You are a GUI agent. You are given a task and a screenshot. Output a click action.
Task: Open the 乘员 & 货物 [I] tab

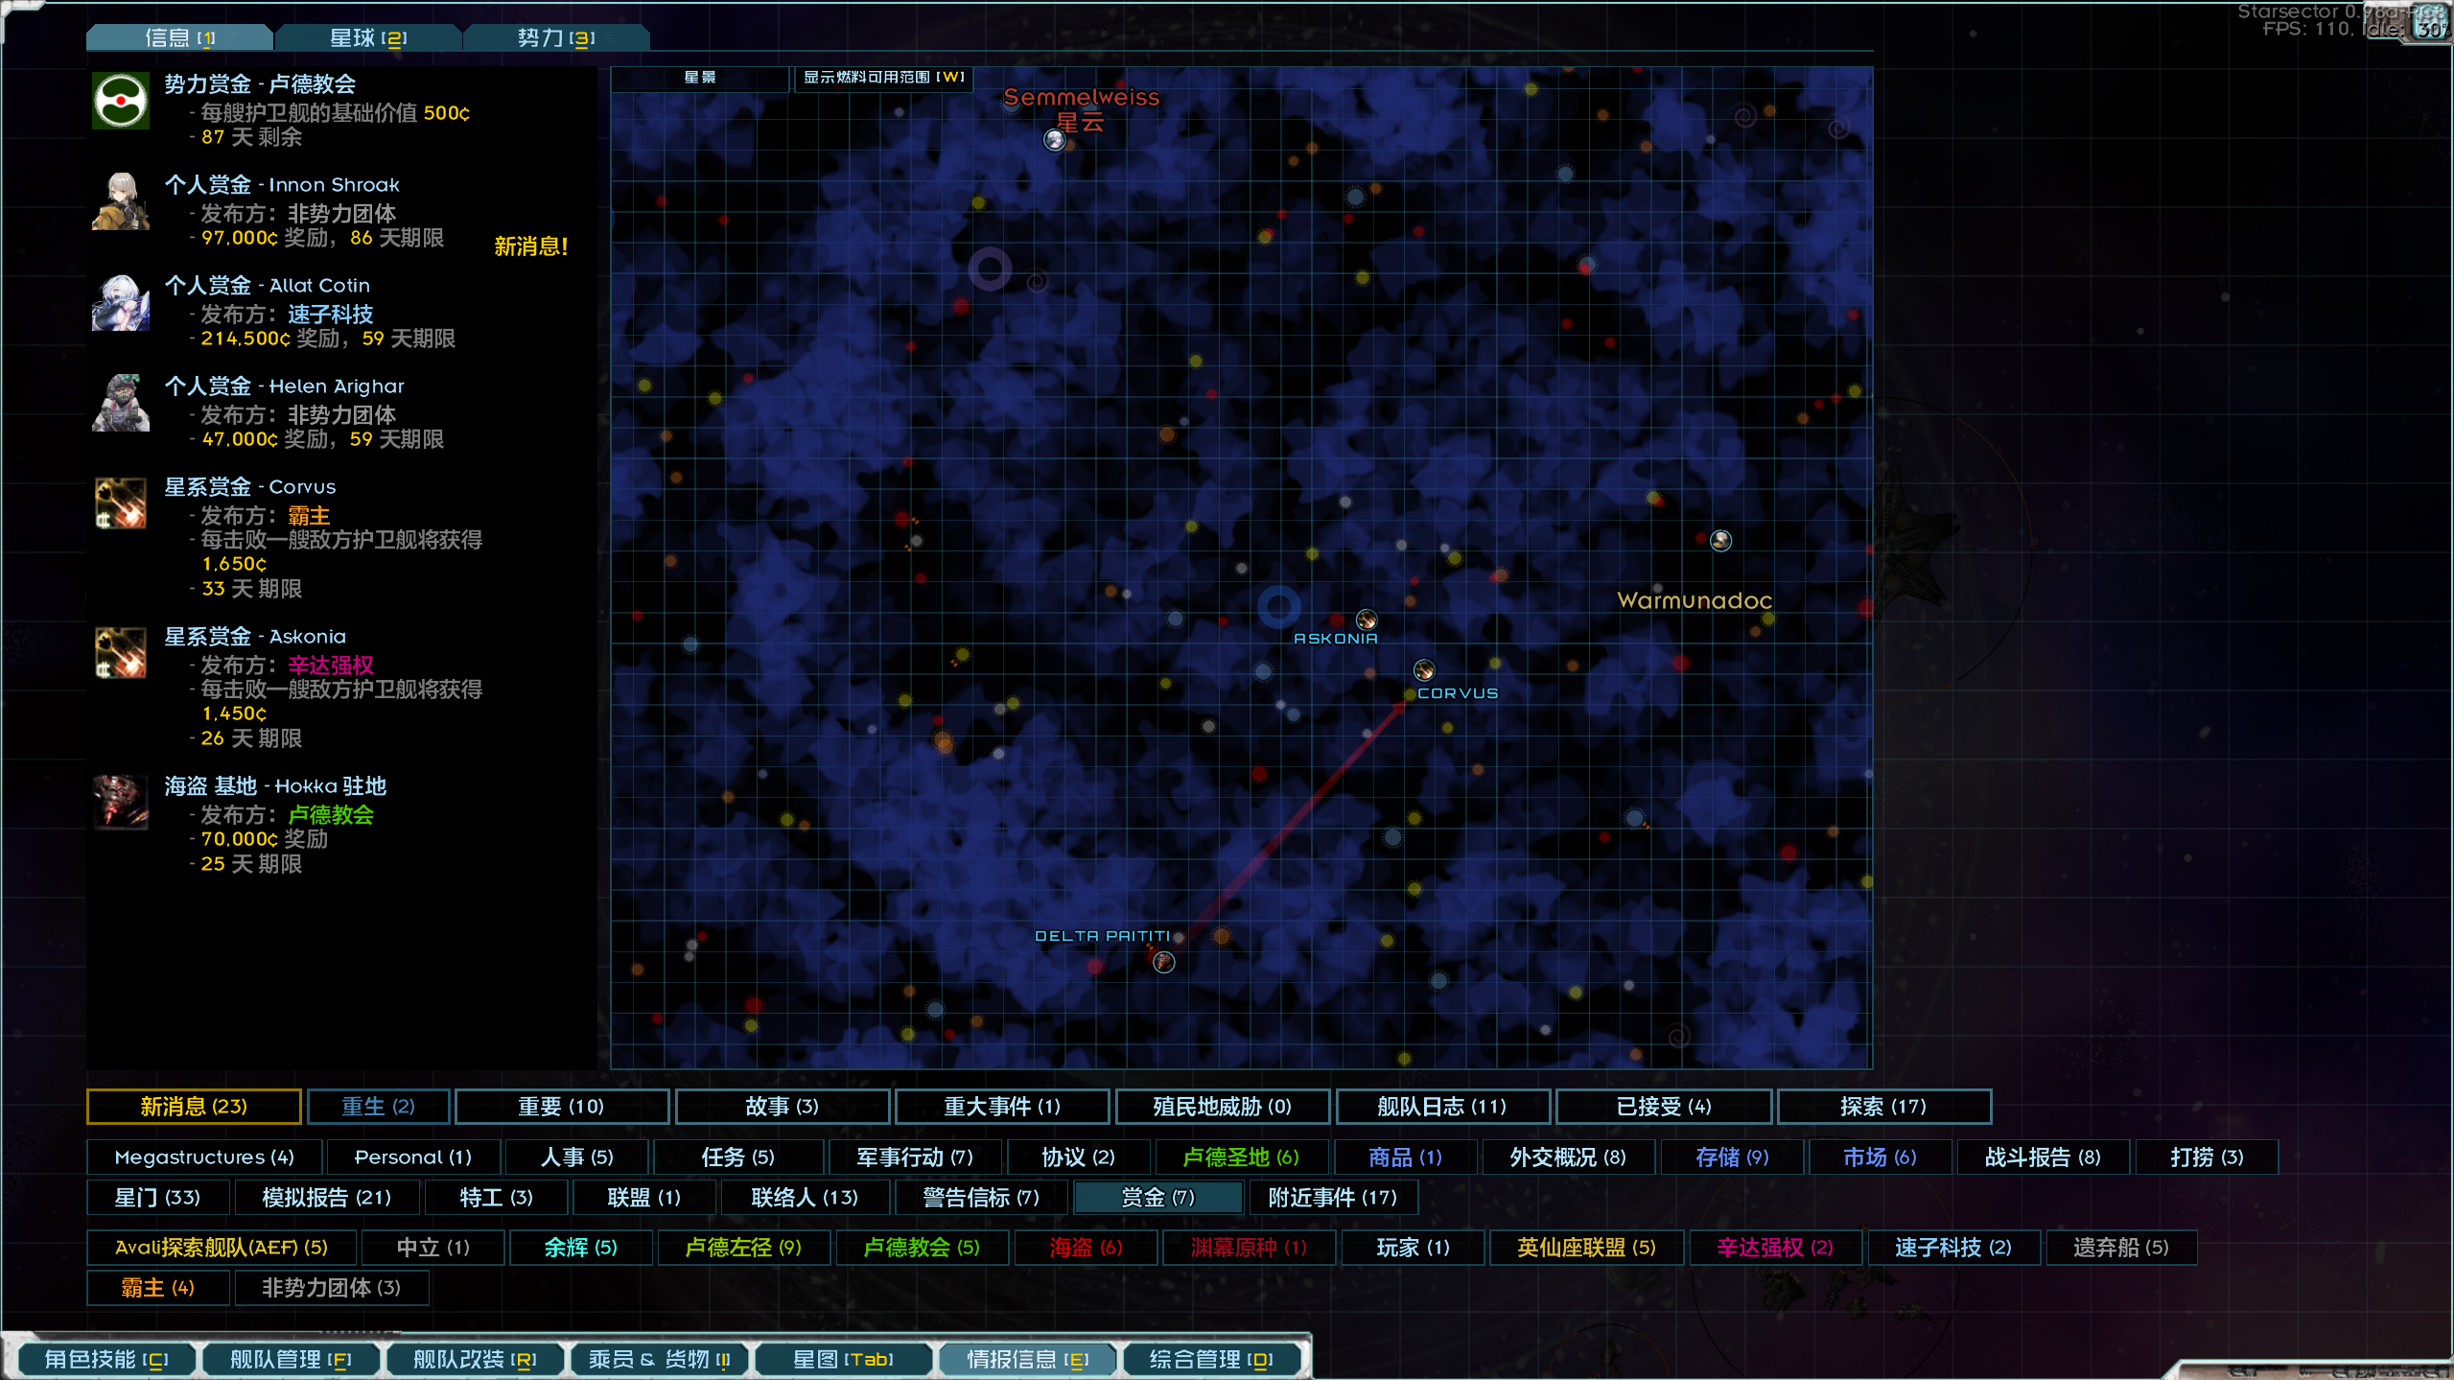coord(659,1359)
